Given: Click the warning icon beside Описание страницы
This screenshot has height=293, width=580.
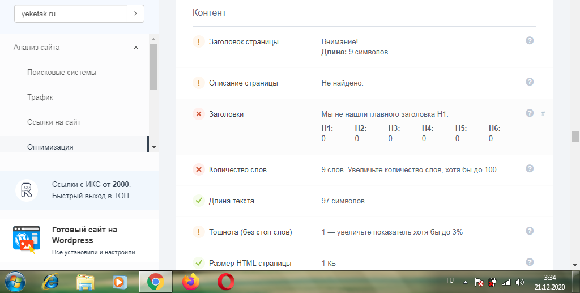Looking at the screenshot, I should 199,83.
